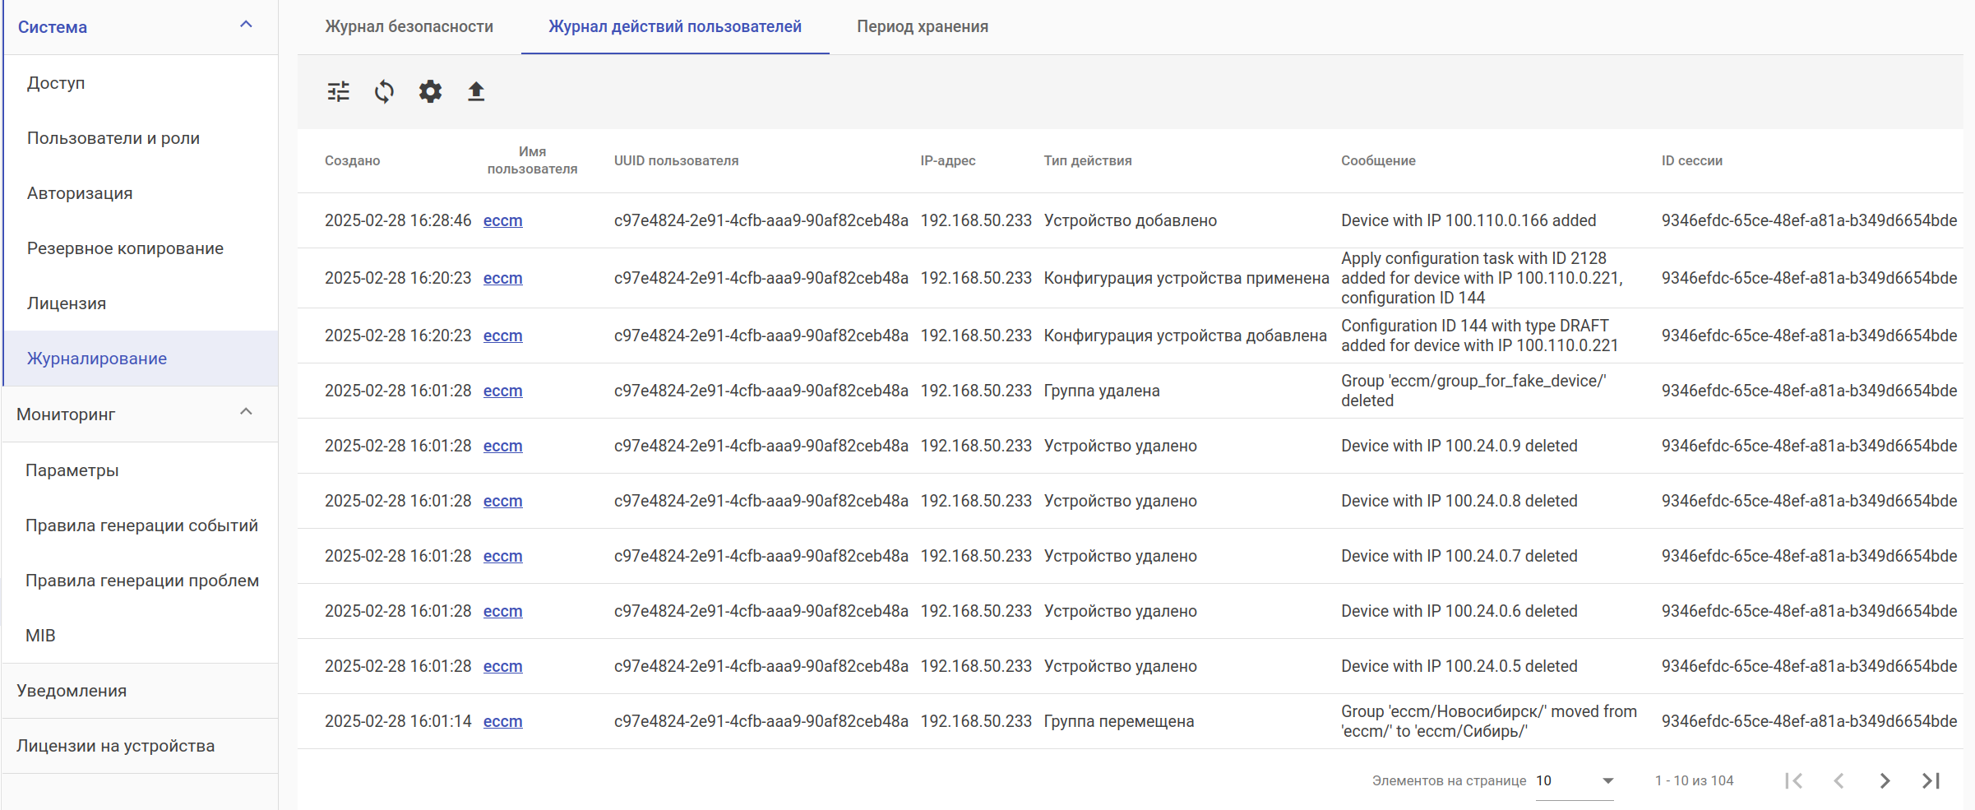Open the filter options icon
Image resolution: width=1975 pixels, height=810 pixels.
pos(339,91)
